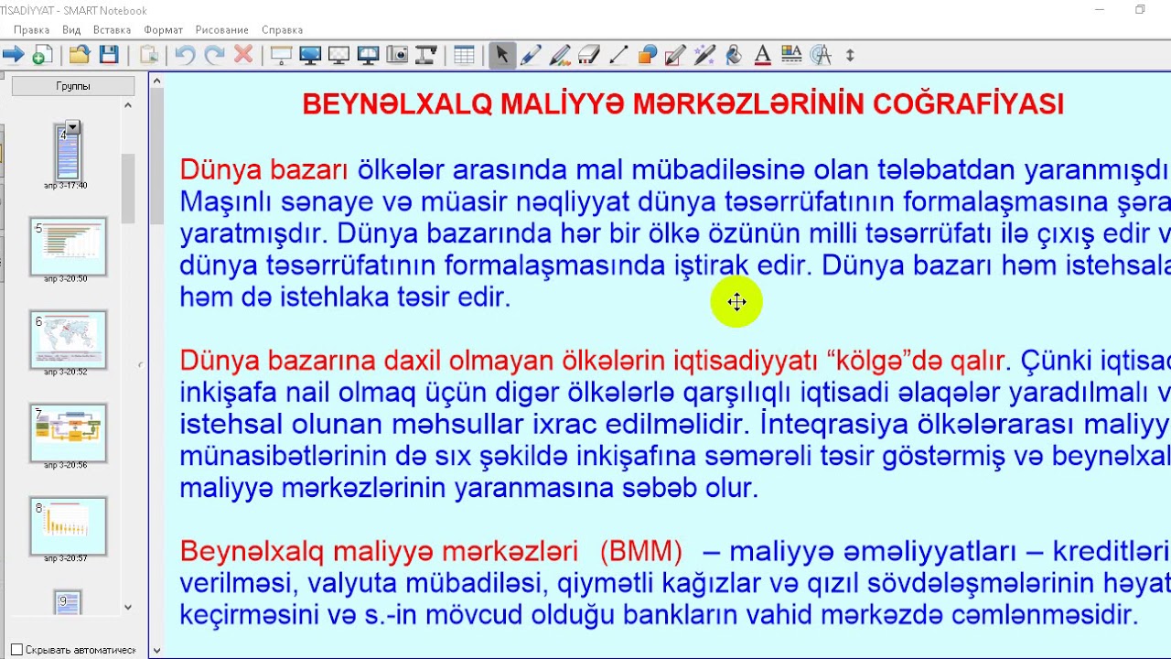Image resolution: width=1171 pixels, height=659 pixels.
Task: Choose the Select arrow tool
Action: 501,55
